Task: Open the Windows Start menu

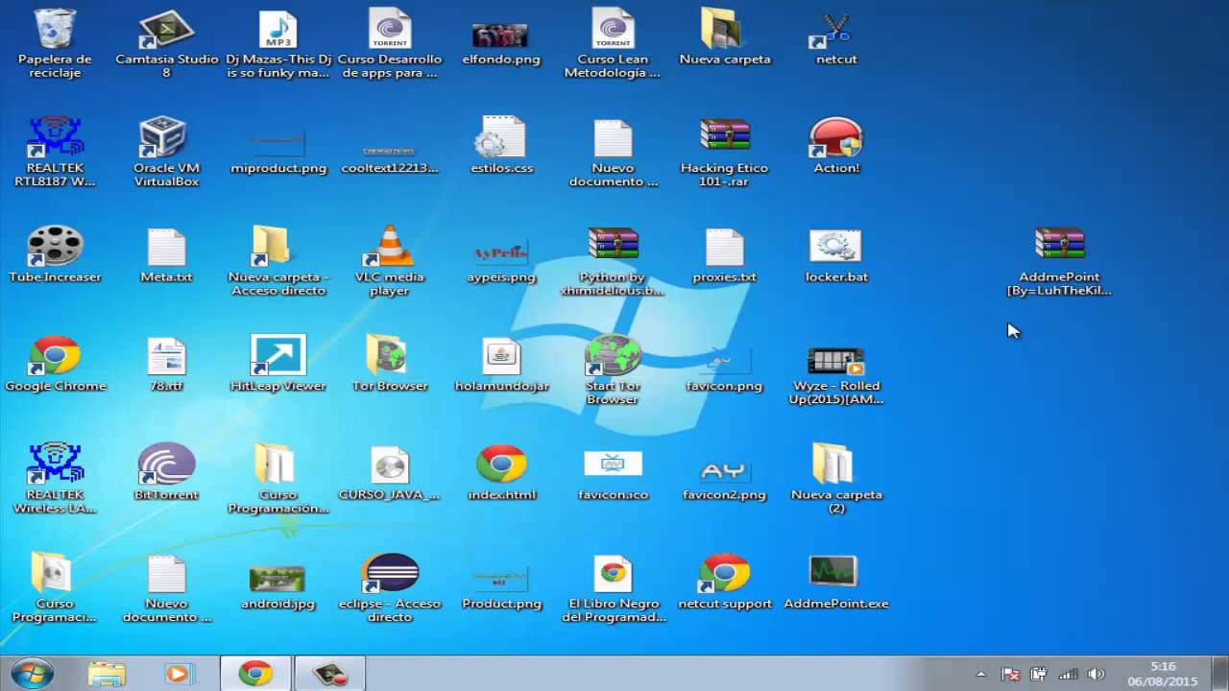Action: click(32, 674)
